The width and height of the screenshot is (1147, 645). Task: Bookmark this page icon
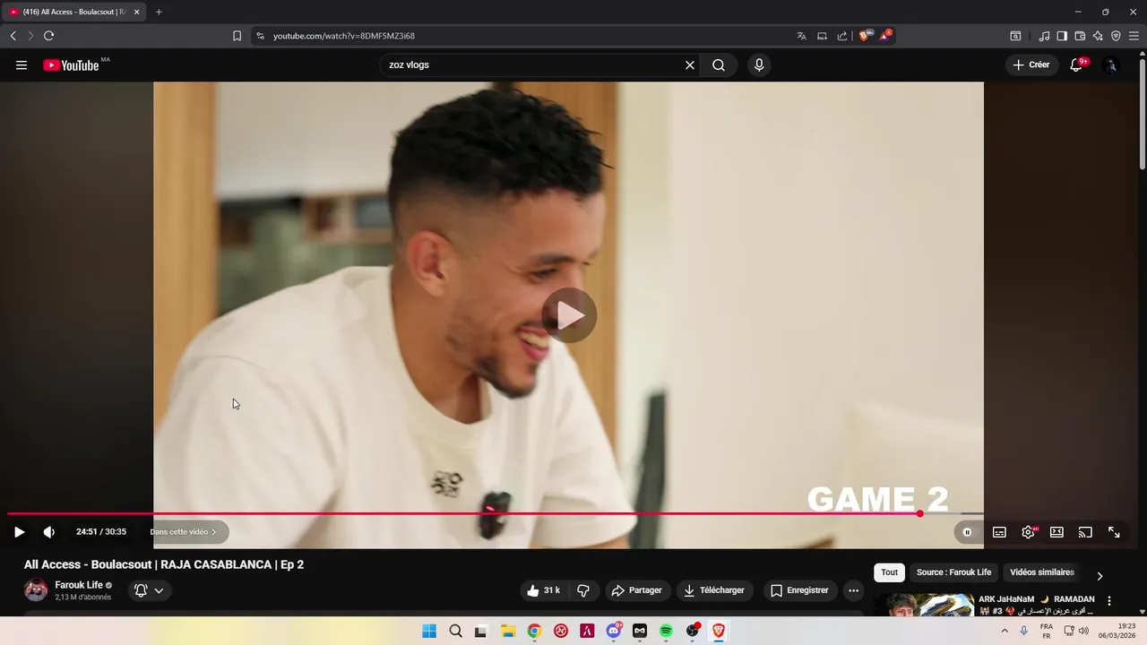click(237, 36)
